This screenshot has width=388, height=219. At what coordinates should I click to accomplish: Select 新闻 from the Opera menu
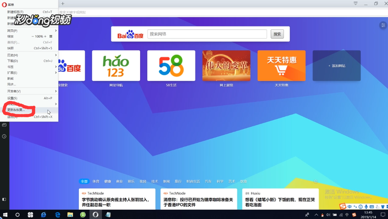point(29,79)
